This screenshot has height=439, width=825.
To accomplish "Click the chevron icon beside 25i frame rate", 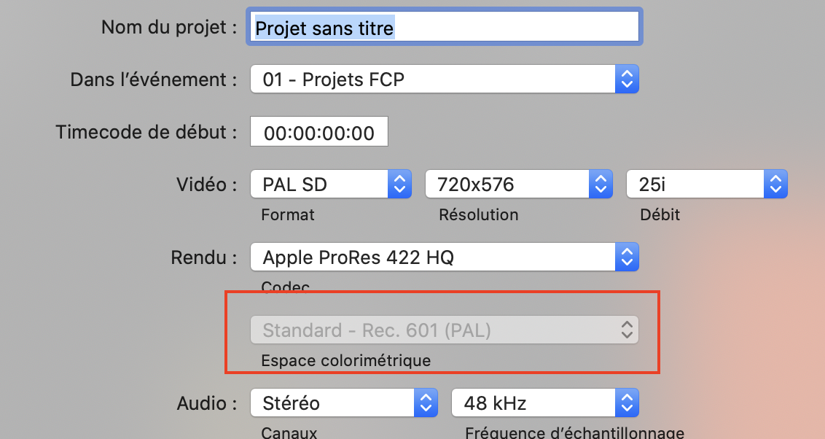I will [x=776, y=184].
